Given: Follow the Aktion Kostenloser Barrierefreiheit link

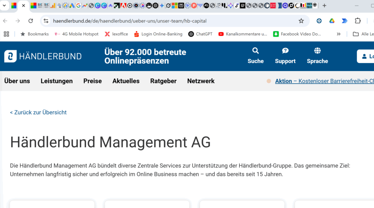Looking at the screenshot, I should coord(324,81).
